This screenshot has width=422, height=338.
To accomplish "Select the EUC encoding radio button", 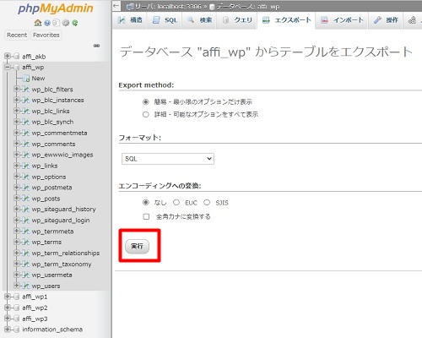I will (x=176, y=202).
